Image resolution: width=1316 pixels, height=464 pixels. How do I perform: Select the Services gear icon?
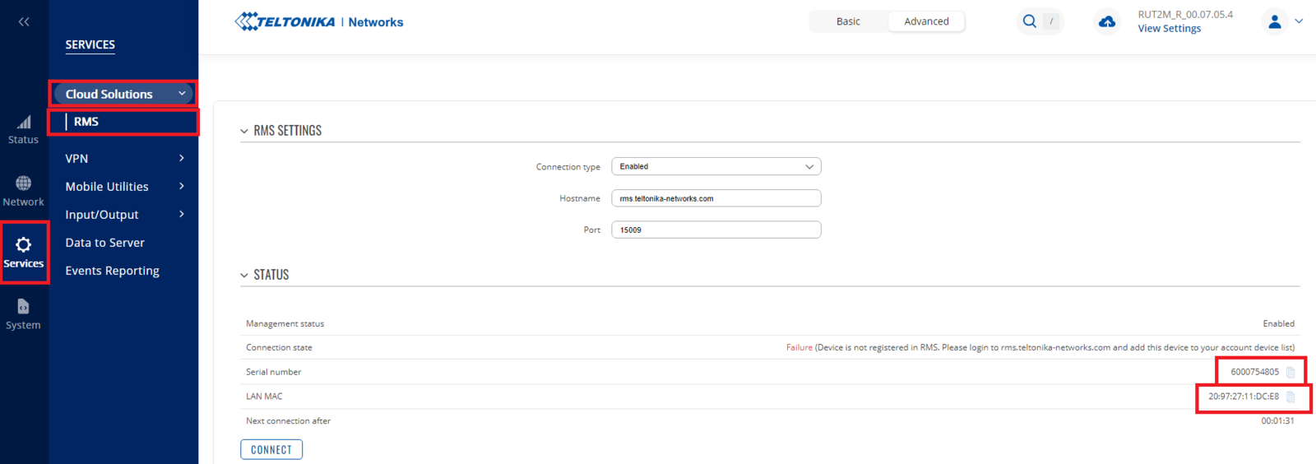[24, 245]
